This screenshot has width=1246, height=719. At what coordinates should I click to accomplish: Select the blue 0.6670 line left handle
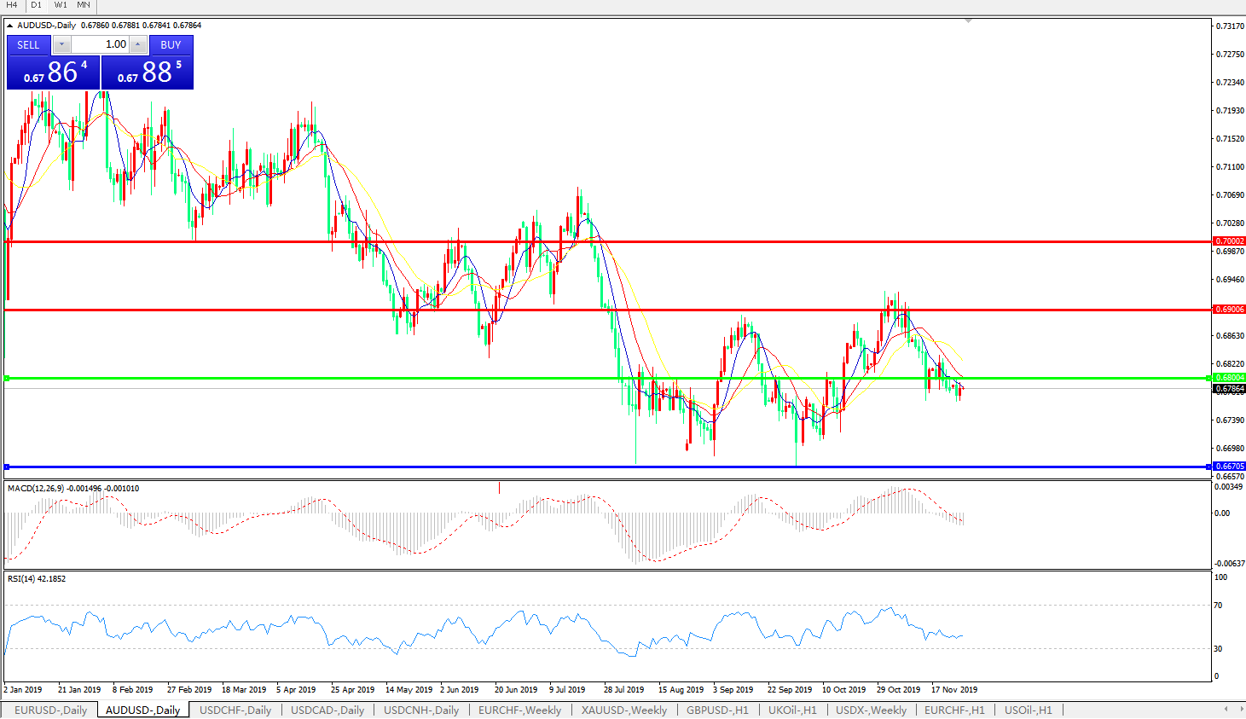coord(7,467)
